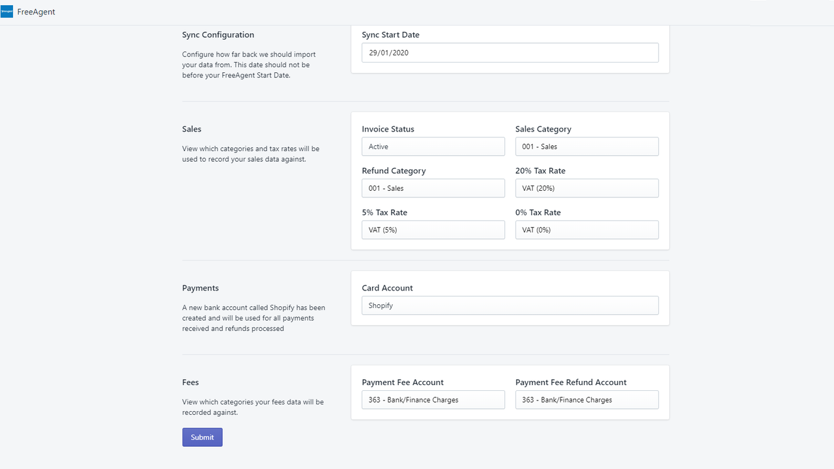Select the Card Account field showing Shopify
This screenshot has height=469, width=834.
[510, 305]
